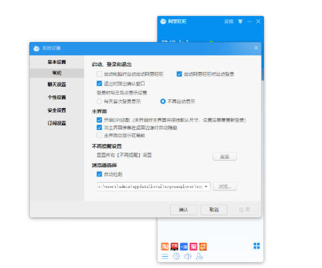The image size is (322, 268).
Task: Uncheck 自动检测 browser checkbox
Action: coord(99,174)
